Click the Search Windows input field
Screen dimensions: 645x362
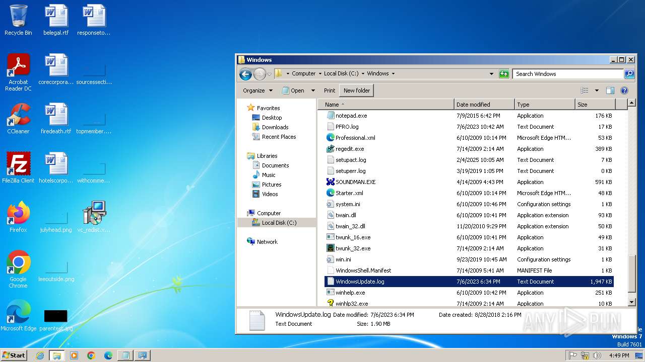(568, 74)
